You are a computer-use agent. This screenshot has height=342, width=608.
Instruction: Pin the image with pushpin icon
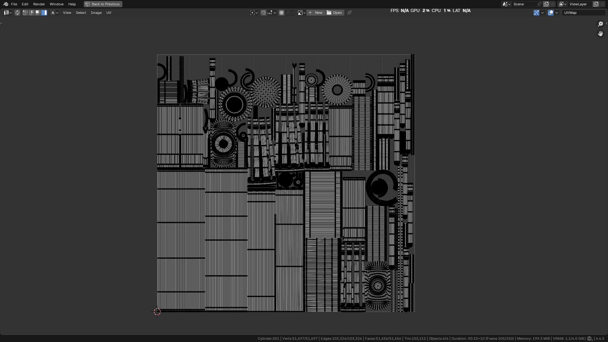349,13
